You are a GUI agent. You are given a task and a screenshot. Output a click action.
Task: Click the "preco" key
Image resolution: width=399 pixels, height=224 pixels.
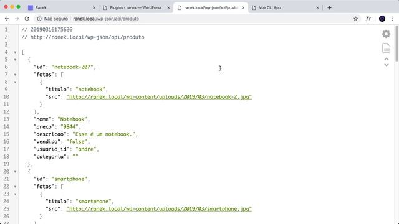(44, 127)
